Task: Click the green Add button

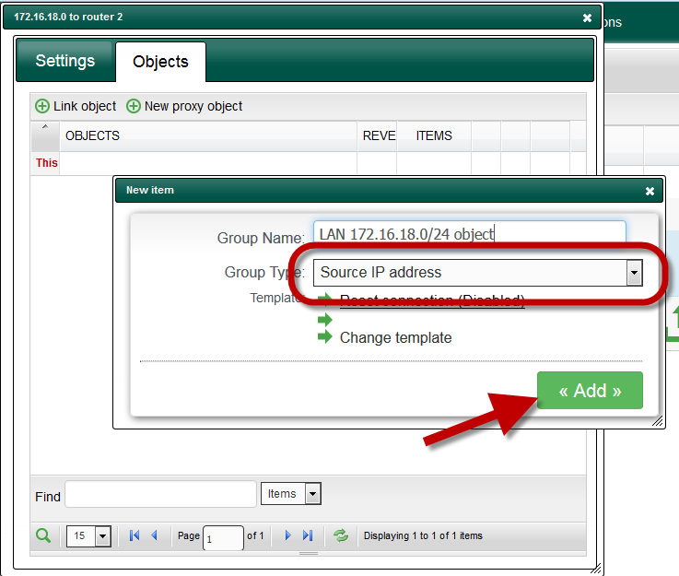Action: (x=590, y=390)
